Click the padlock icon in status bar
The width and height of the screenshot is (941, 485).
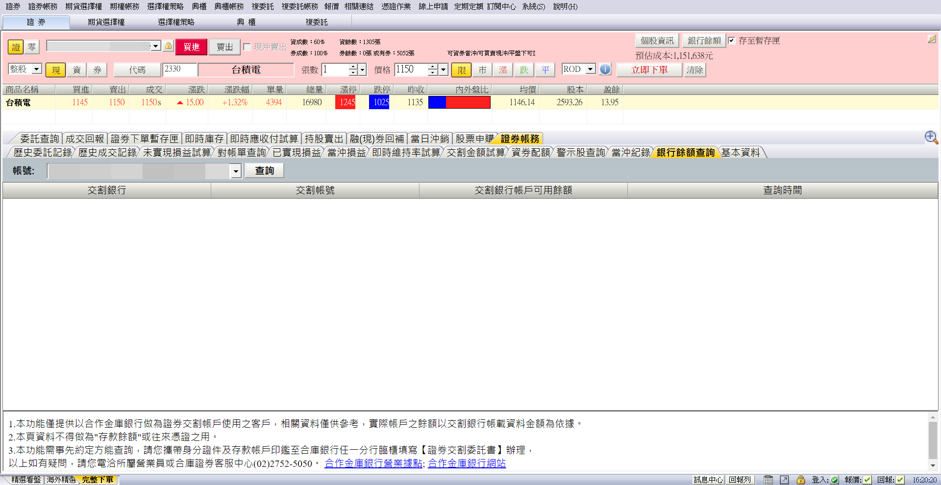click(x=800, y=480)
